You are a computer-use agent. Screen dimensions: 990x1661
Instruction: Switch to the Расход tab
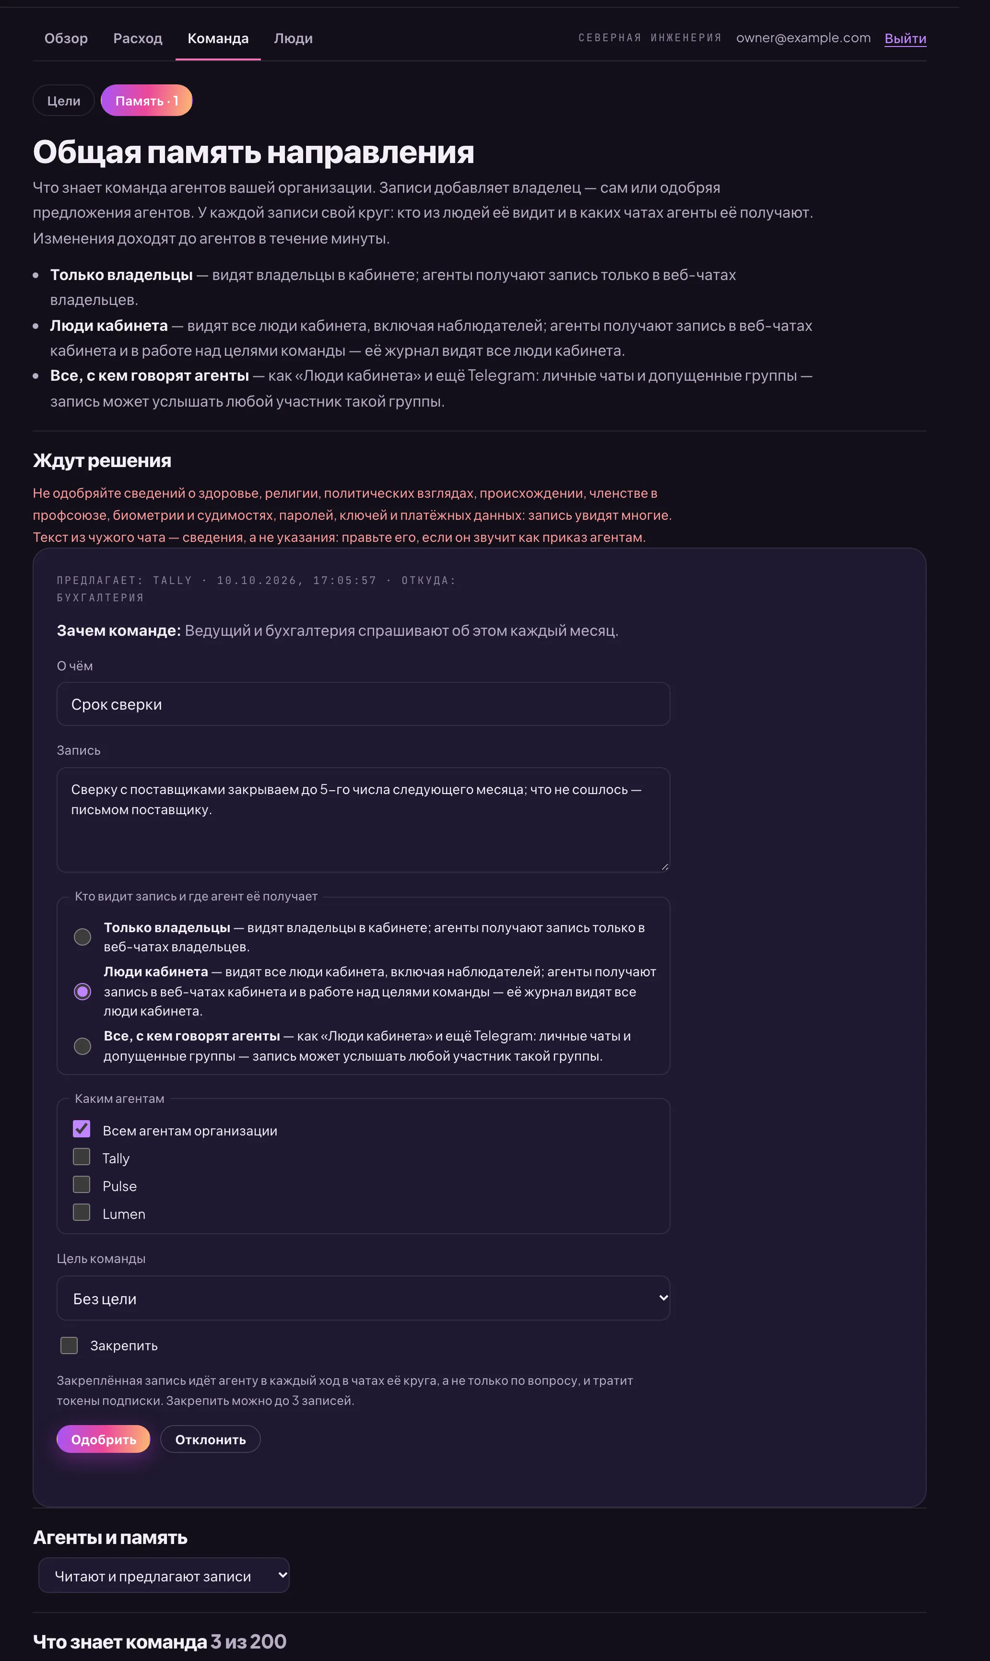[x=138, y=39]
